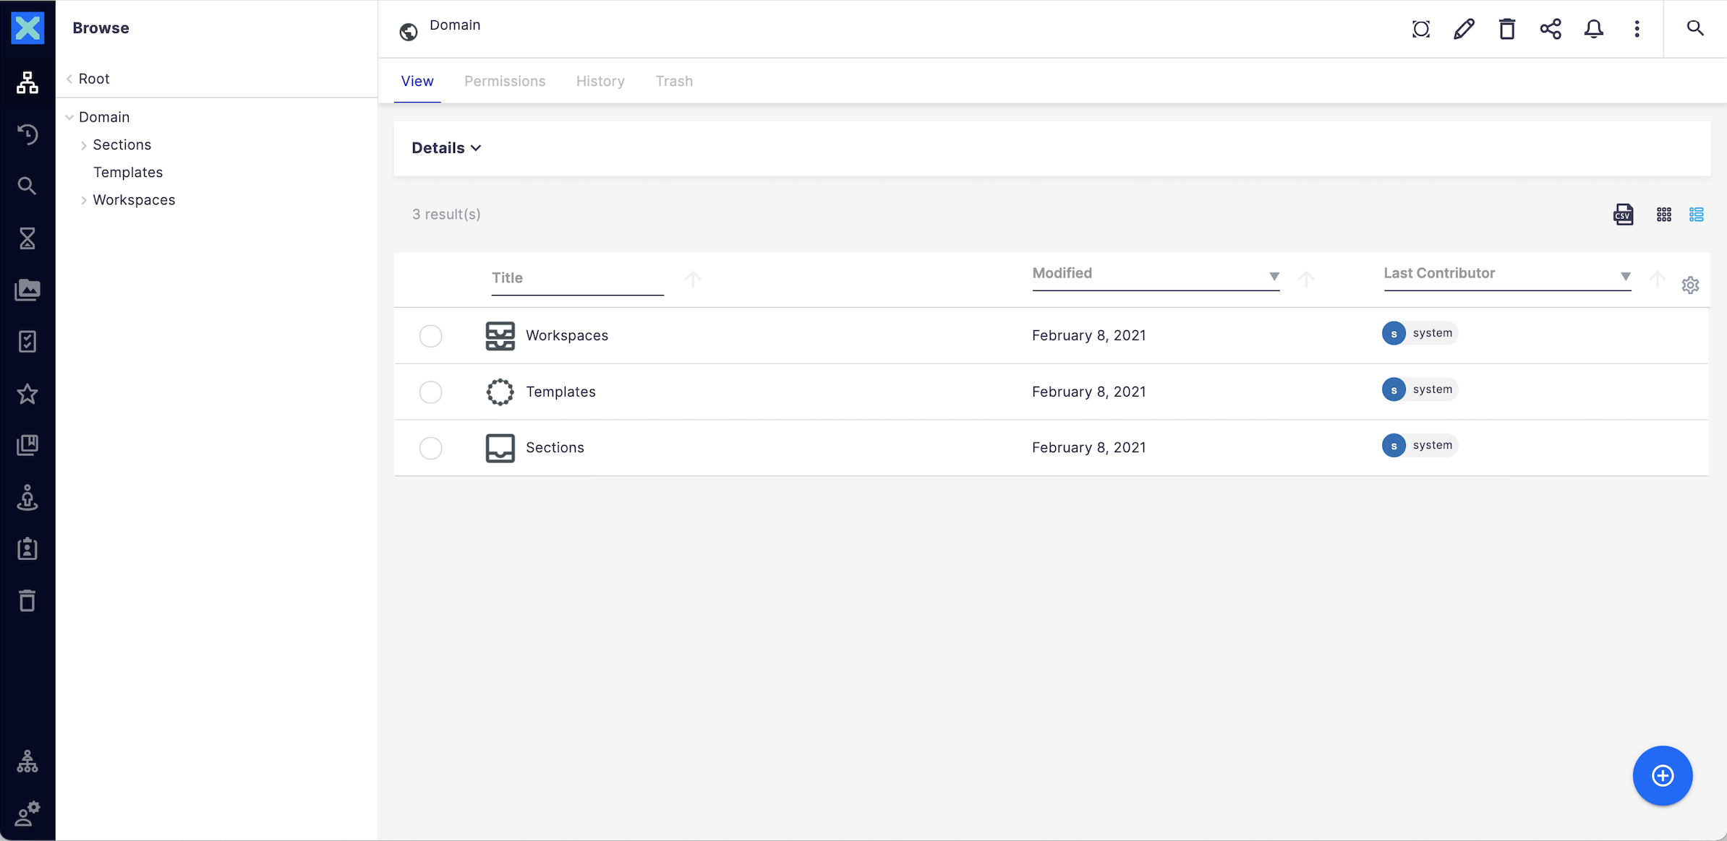The image size is (1727, 841).
Task: Export results as CSV
Action: tap(1624, 215)
